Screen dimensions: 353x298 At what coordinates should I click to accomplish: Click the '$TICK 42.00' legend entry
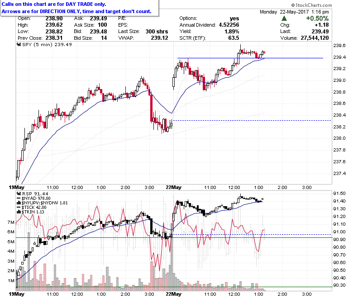(34, 208)
